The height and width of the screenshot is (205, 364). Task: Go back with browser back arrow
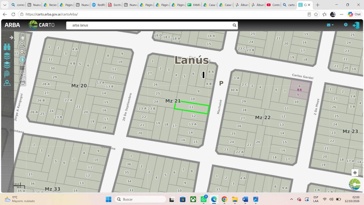(x=5, y=14)
